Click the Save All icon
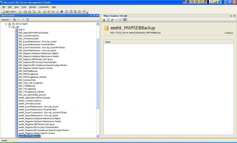Screen dimensions: 237x143 coord(61,12)
